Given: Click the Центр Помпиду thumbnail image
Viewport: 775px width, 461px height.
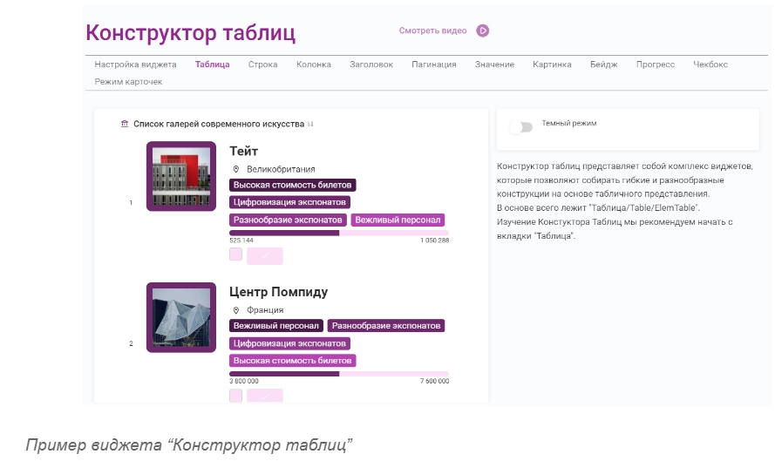Looking at the screenshot, I should [181, 317].
